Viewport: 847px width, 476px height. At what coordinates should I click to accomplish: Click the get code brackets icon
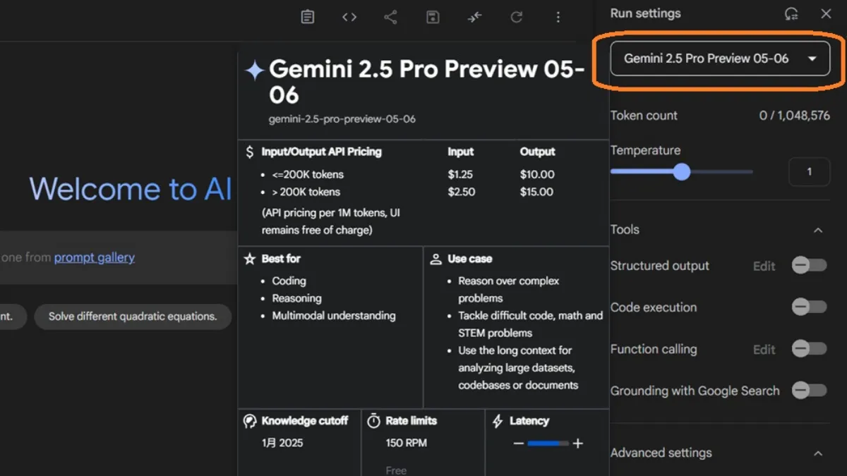pyautogui.click(x=349, y=17)
